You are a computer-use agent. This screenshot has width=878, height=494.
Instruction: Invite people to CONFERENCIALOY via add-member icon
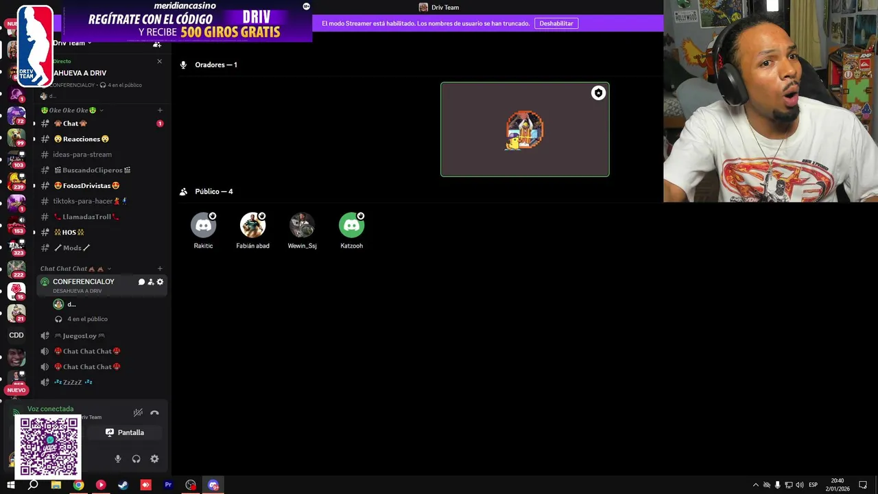tap(151, 282)
